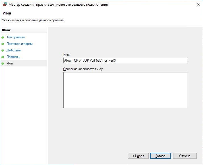Click green bullet next to Профиль

(x=3, y=57)
